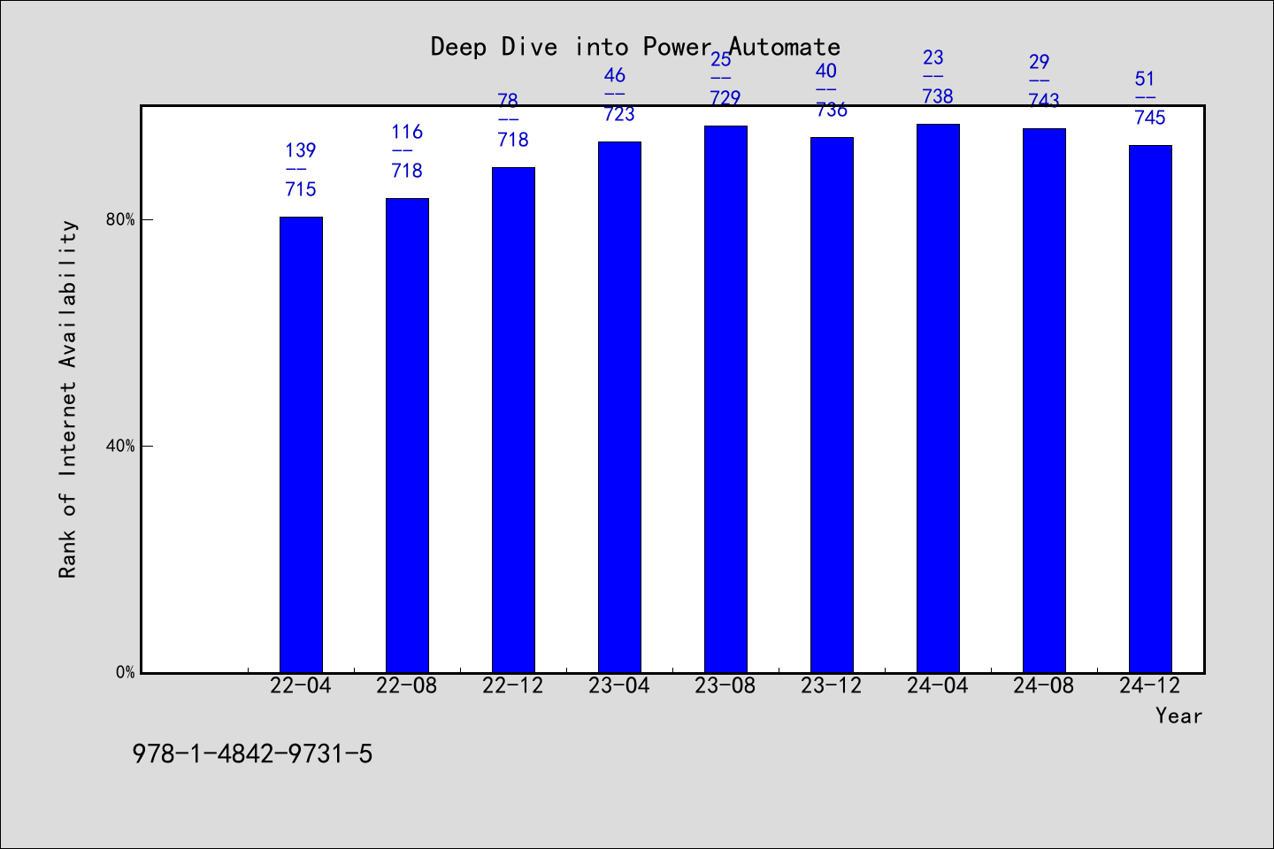
Task: Click the 46/723 data label
Action: coord(619,95)
